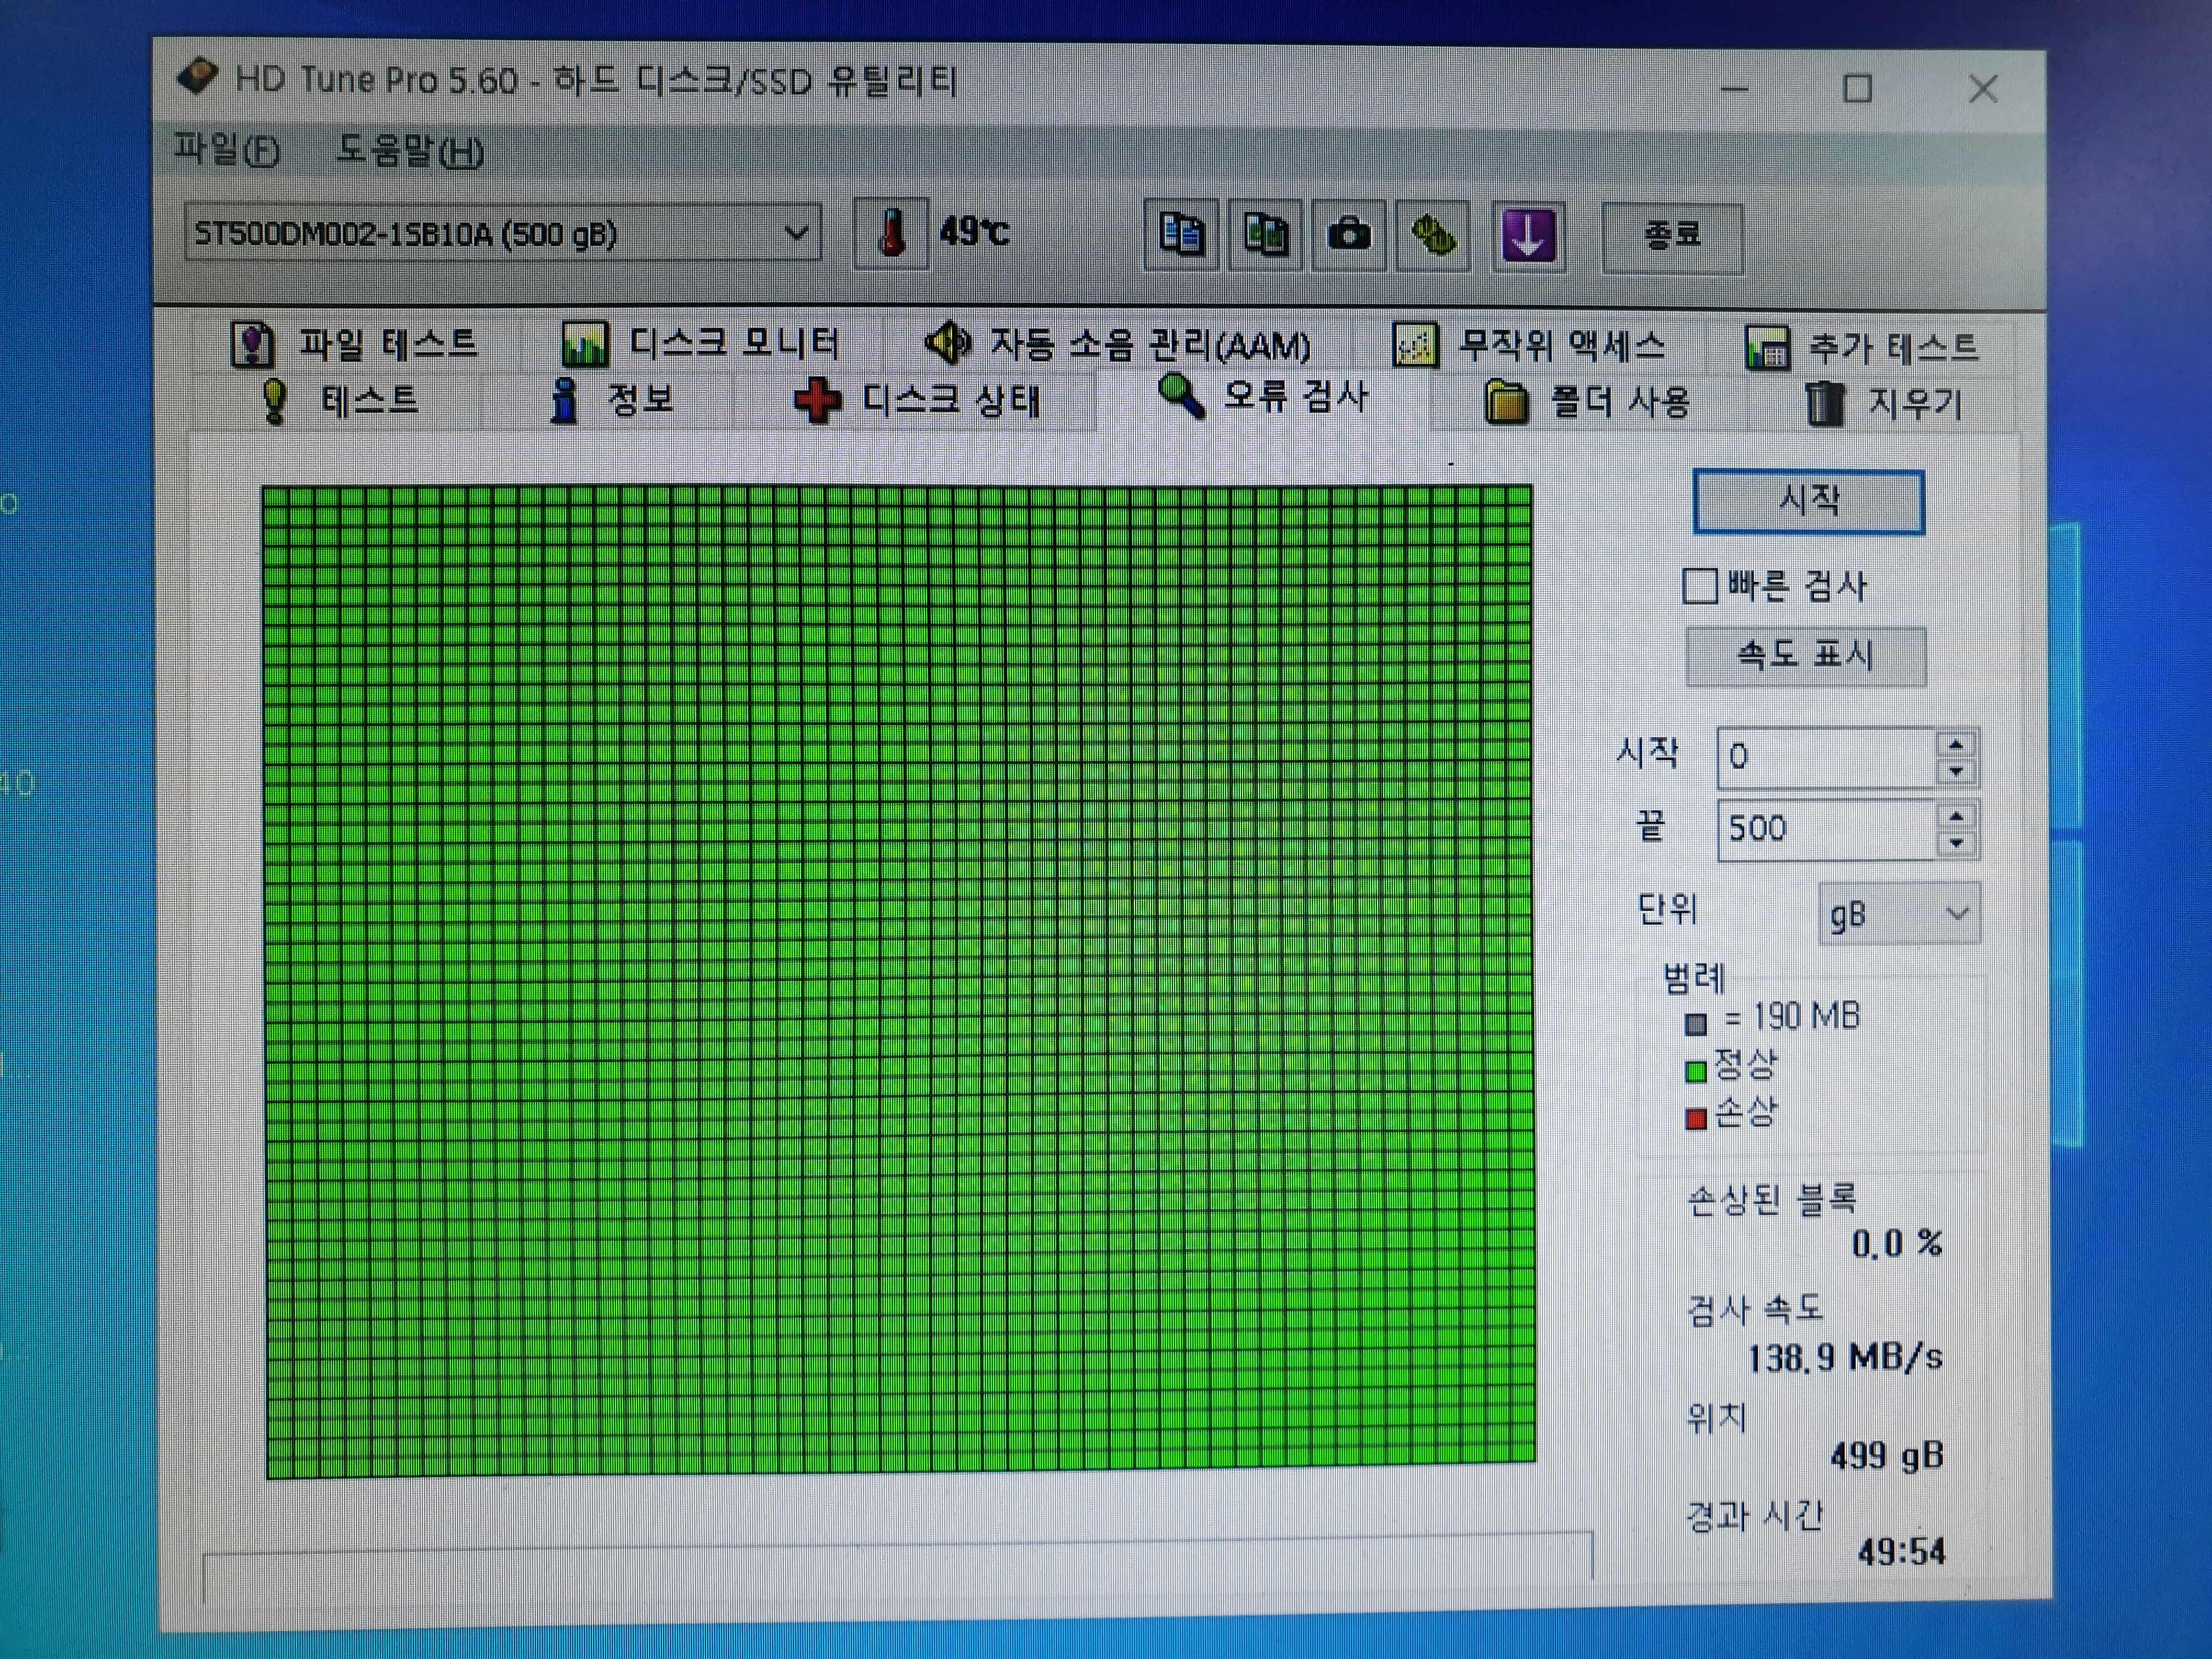Click the HD Tune Pro title icon
The height and width of the screenshot is (1659, 2212).
pos(197,76)
